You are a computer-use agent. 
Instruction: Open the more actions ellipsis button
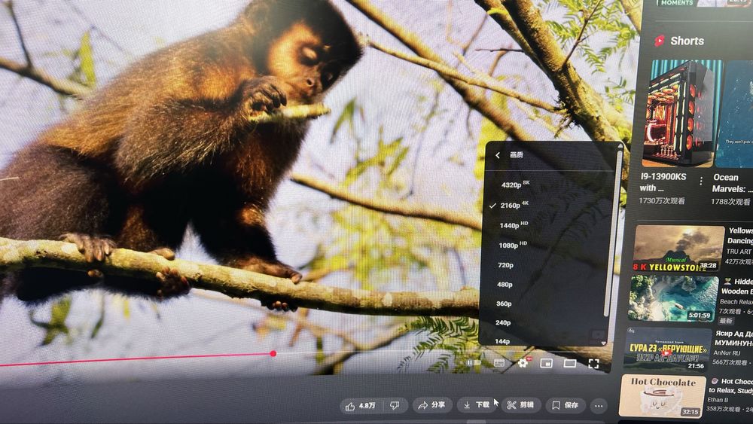[599, 406]
